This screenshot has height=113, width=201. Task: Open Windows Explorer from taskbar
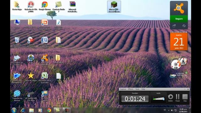tap(31, 110)
